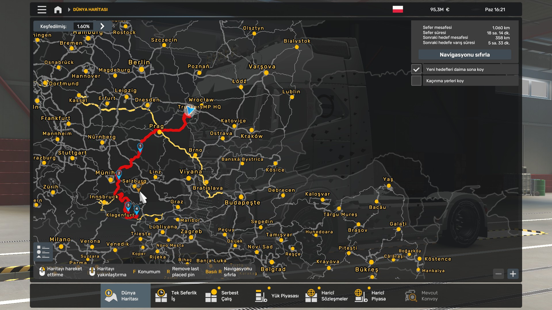The width and height of the screenshot is (552, 310).
Task: Open the map legend list icon
Action: pyautogui.click(x=43, y=252)
